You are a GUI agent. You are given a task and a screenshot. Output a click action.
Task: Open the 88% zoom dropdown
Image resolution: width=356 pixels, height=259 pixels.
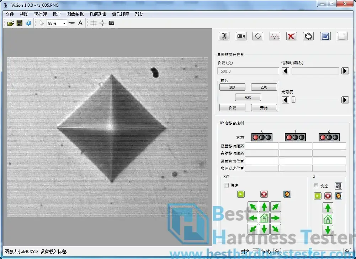64,23
